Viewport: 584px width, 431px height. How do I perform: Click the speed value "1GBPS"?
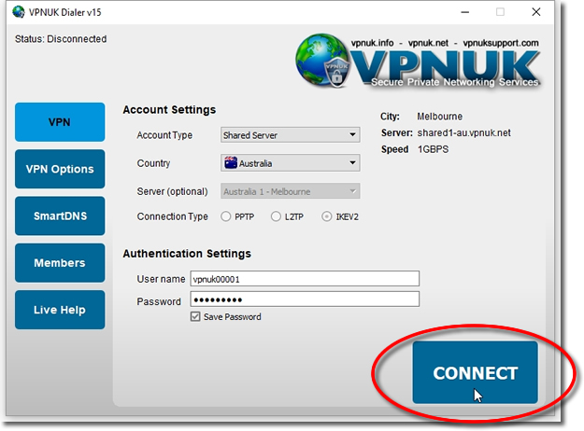[x=433, y=149]
